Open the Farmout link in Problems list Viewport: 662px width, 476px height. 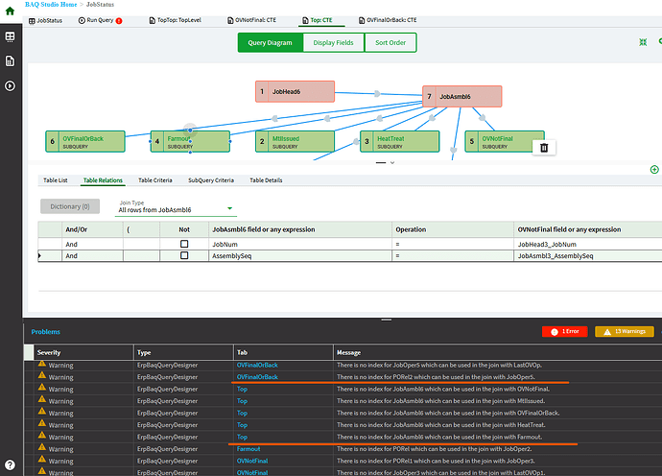(248, 448)
